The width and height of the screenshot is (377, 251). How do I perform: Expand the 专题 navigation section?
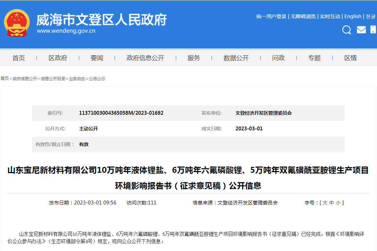pyautogui.click(x=314, y=58)
